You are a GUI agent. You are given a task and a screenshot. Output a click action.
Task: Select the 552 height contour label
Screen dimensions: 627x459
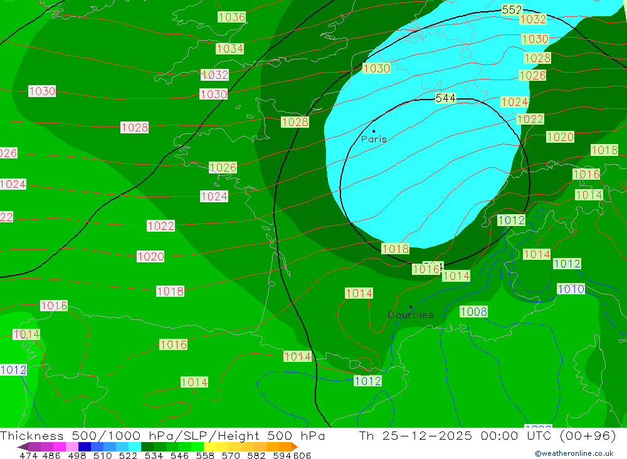pyautogui.click(x=512, y=9)
